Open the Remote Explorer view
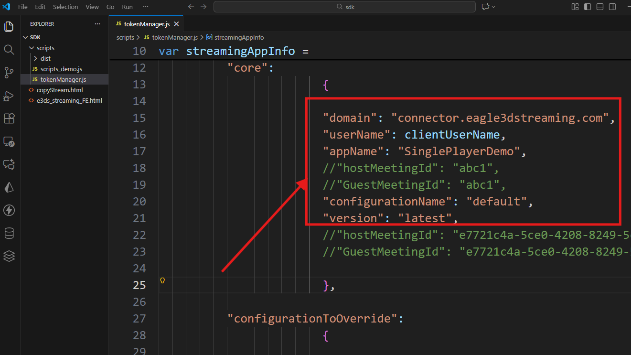The height and width of the screenshot is (355, 631). 9,141
